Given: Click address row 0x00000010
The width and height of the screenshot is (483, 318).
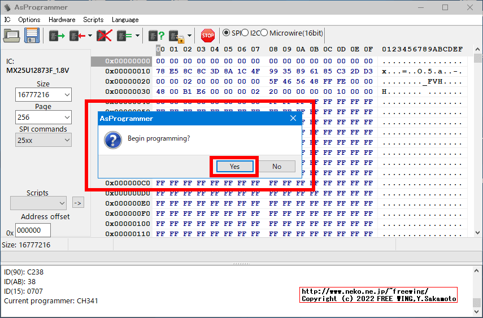Looking at the screenshot, I should coord(128,71).
